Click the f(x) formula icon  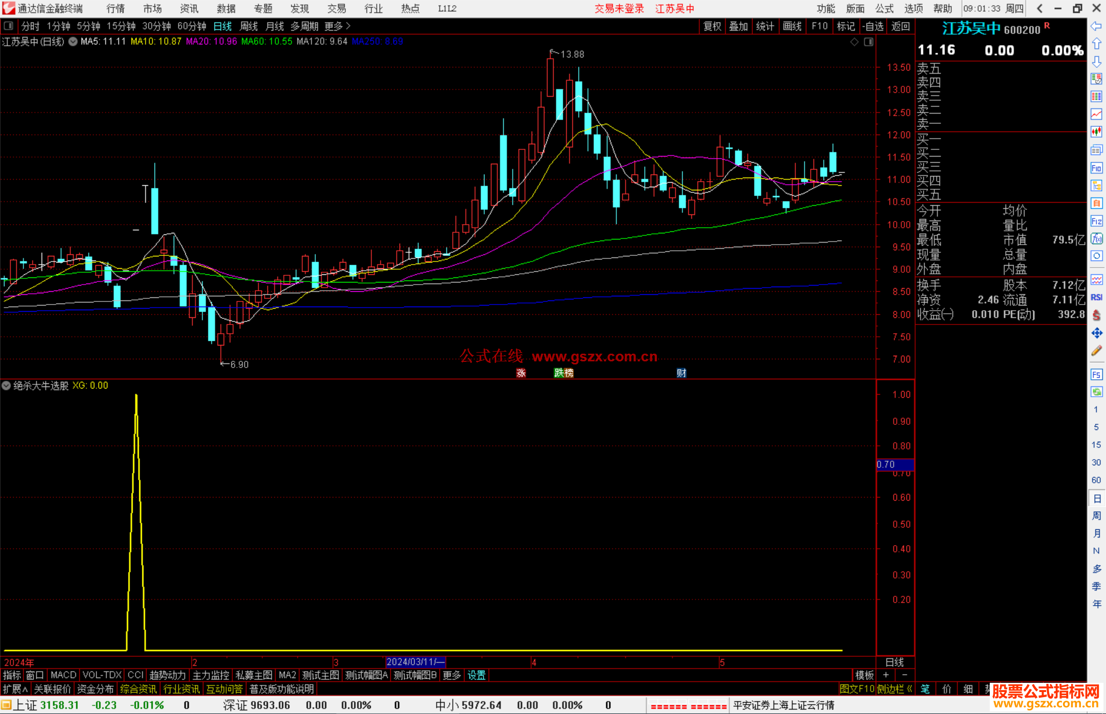(1096, 239)
